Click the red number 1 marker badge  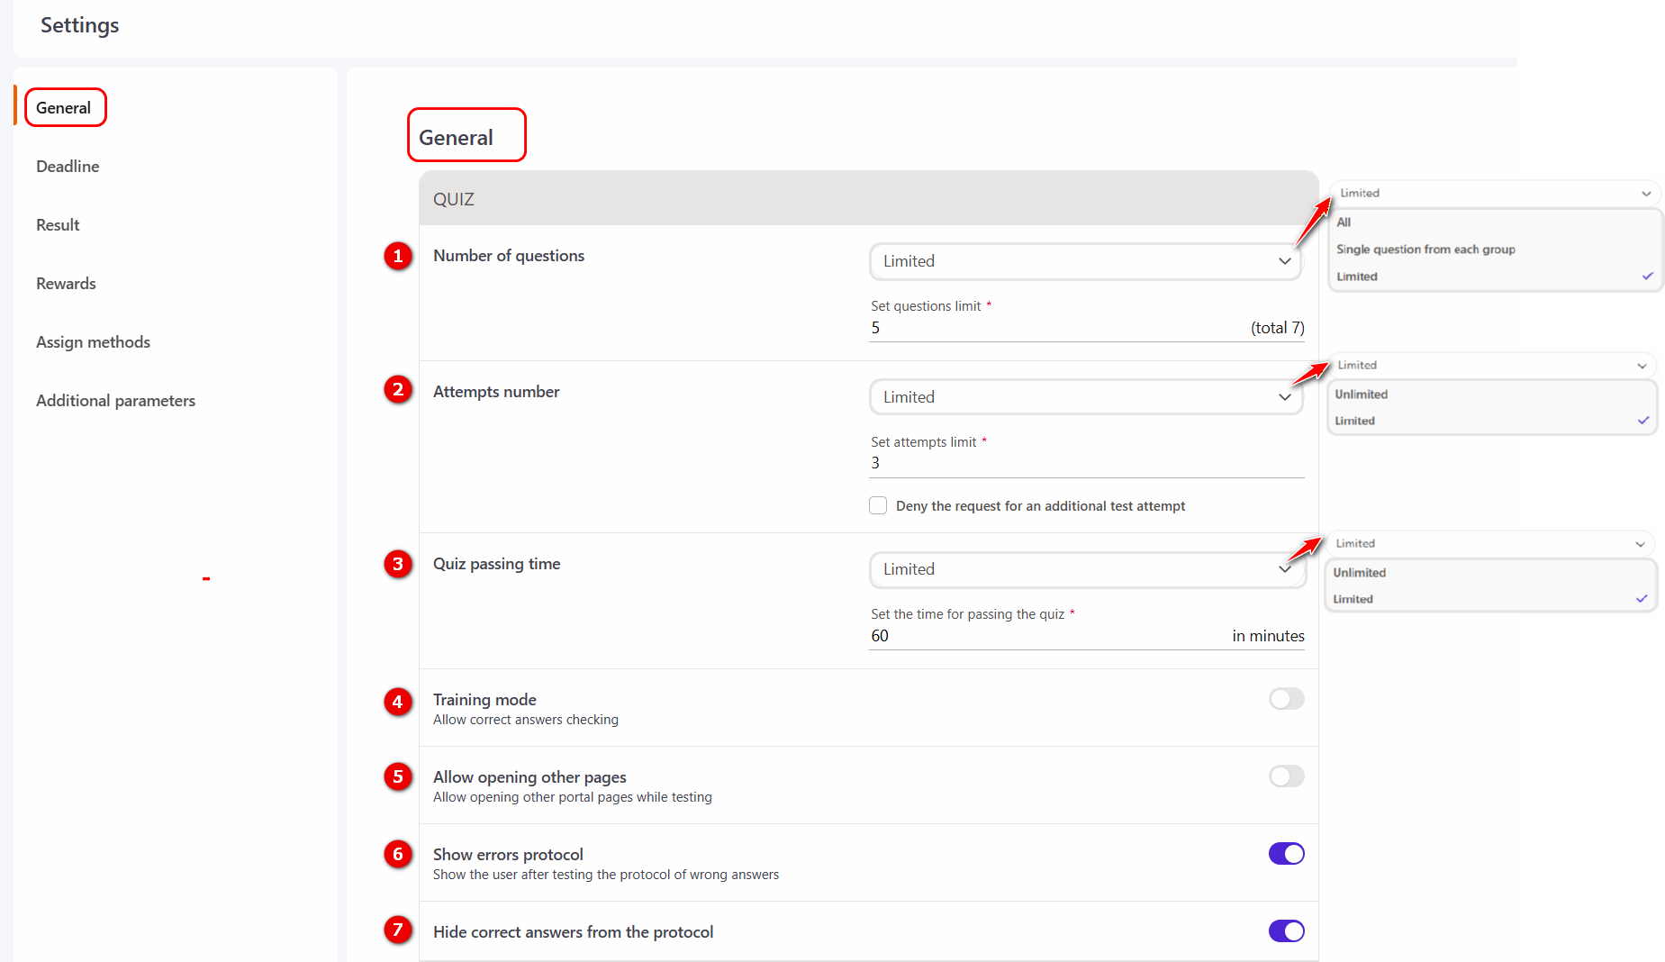[398, 256]
